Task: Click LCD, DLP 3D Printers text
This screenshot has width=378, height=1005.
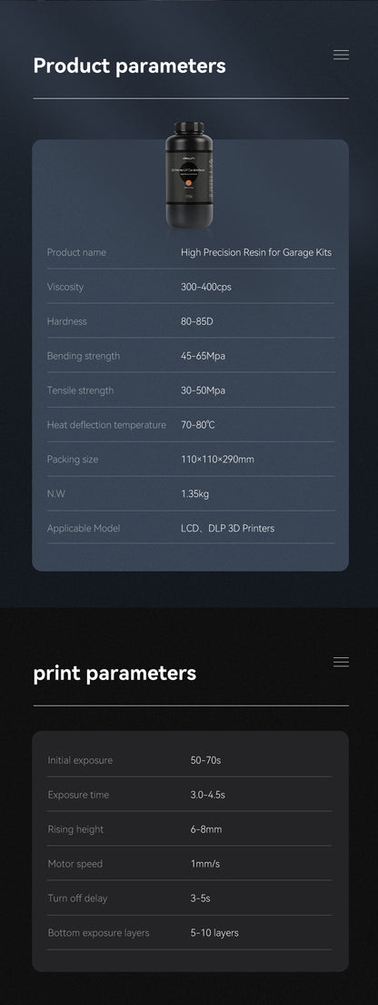Action: pyautogui.click(x=227, y=528)
